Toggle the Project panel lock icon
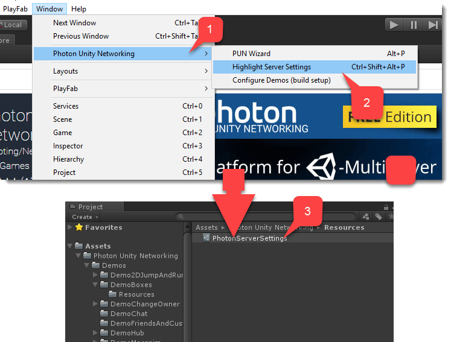Screen dimensions: 451x342 pyautogui.click(x=386, y=207)
